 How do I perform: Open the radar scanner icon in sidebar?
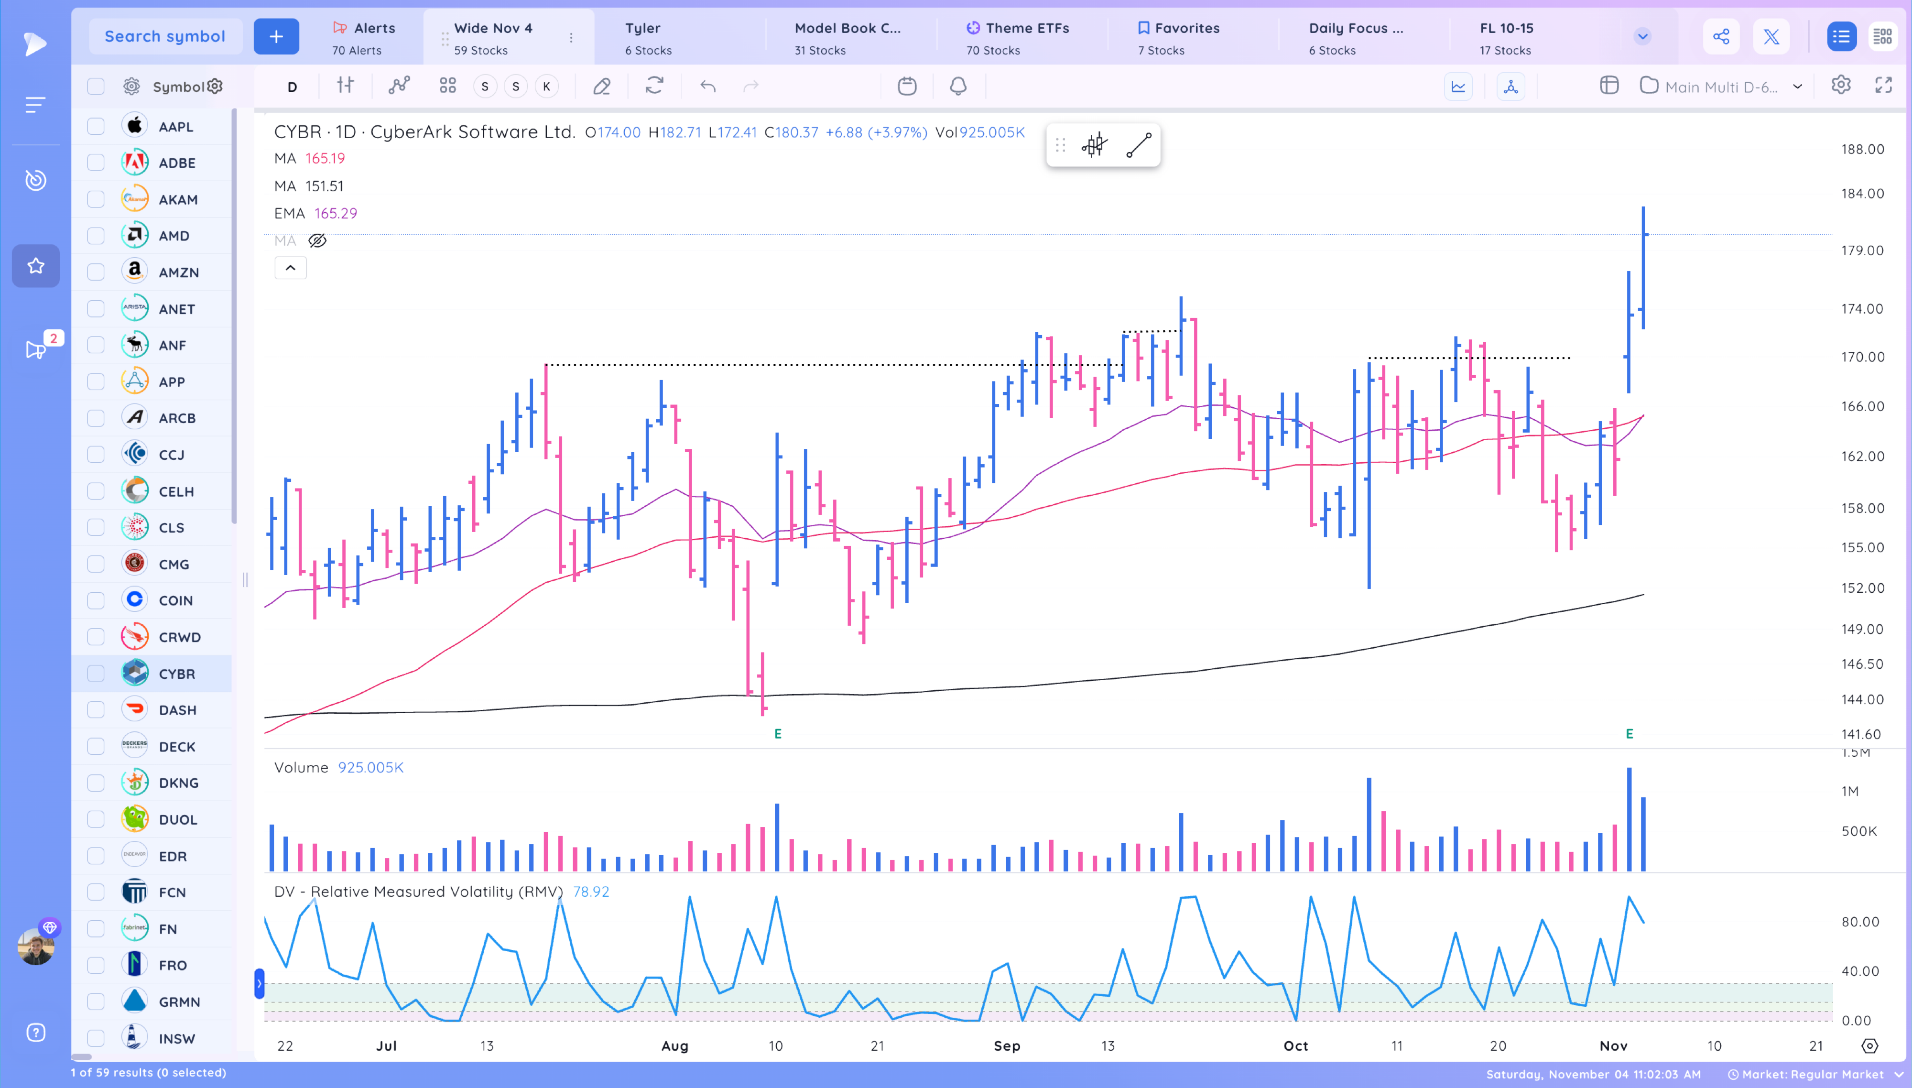(35, 180)
